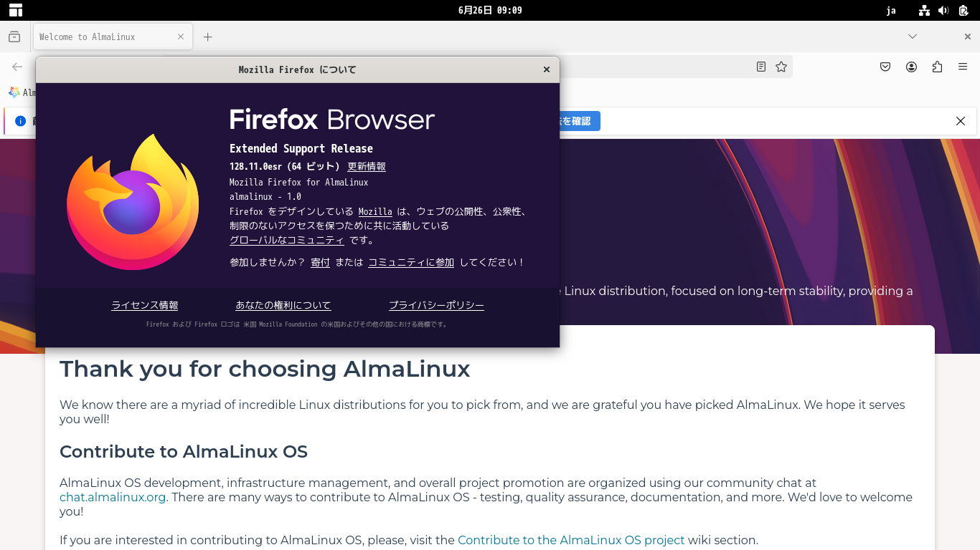The image size is (980, 550).
Task: Open the clock and calendar in top bar
Action: pyautogui.click(x=490, y=10)
